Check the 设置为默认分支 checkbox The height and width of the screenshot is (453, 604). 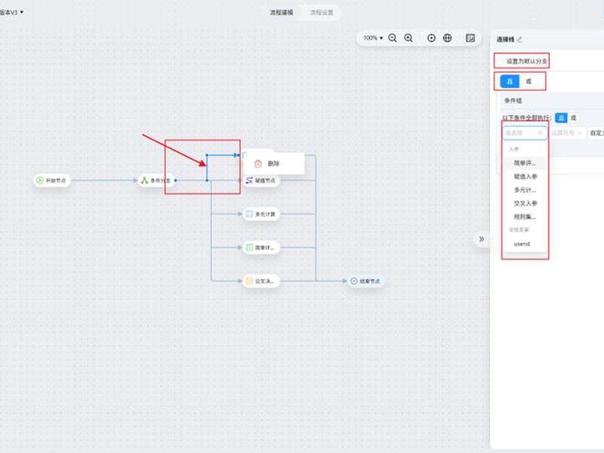[x=502, y=61]
